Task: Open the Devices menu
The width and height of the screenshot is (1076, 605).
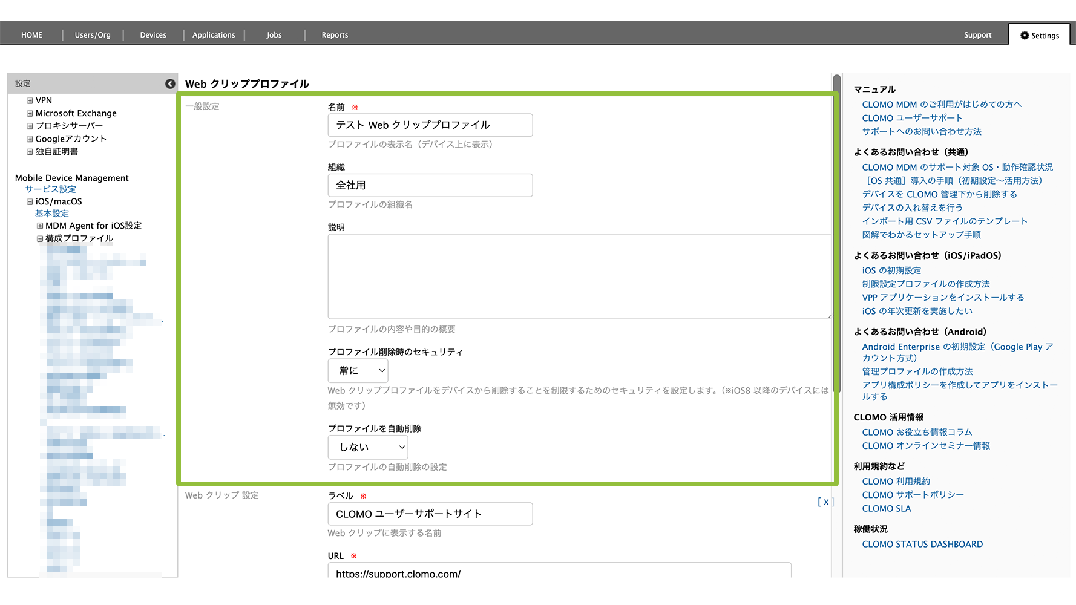Action: (x=153, y=35)
